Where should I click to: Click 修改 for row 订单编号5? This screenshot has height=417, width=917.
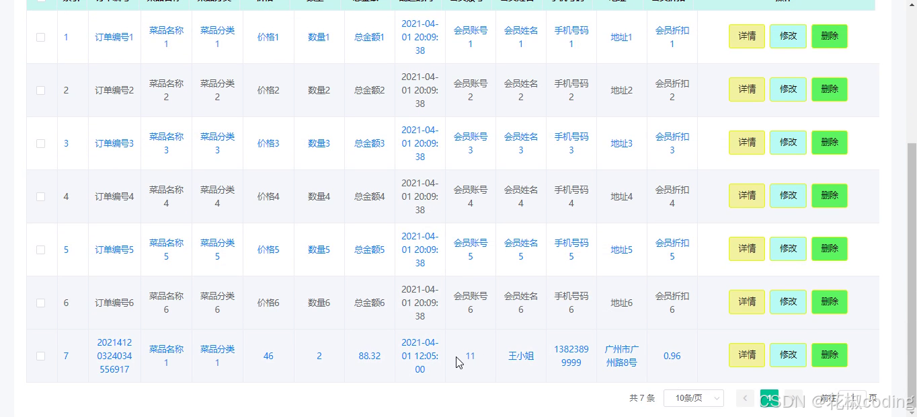(x=788, y=249)
